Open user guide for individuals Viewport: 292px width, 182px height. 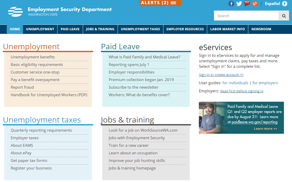pyautogui.click(x=235, y=83)
